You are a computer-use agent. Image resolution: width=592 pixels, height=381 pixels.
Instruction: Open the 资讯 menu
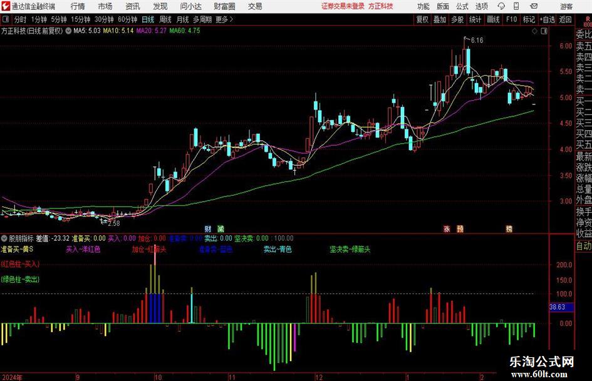pyautogui.click(x=133, y=6)
